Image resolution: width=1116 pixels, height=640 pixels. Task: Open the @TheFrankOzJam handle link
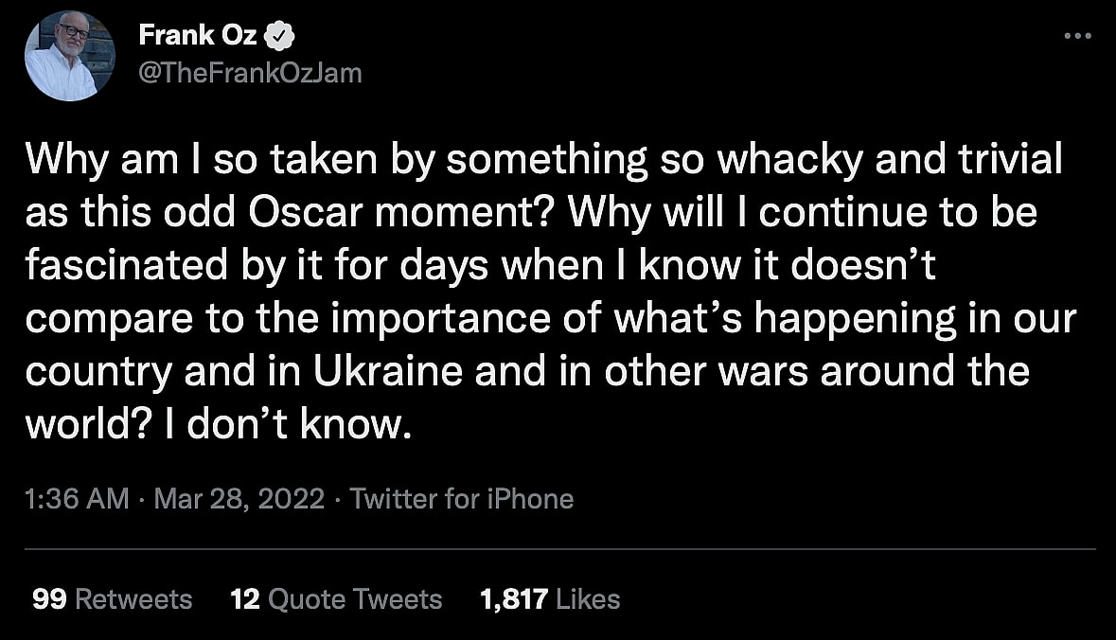coord(250,73)
